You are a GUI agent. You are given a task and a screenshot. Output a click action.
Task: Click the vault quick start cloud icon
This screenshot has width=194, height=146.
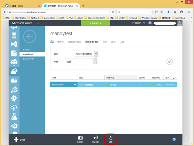52,42
